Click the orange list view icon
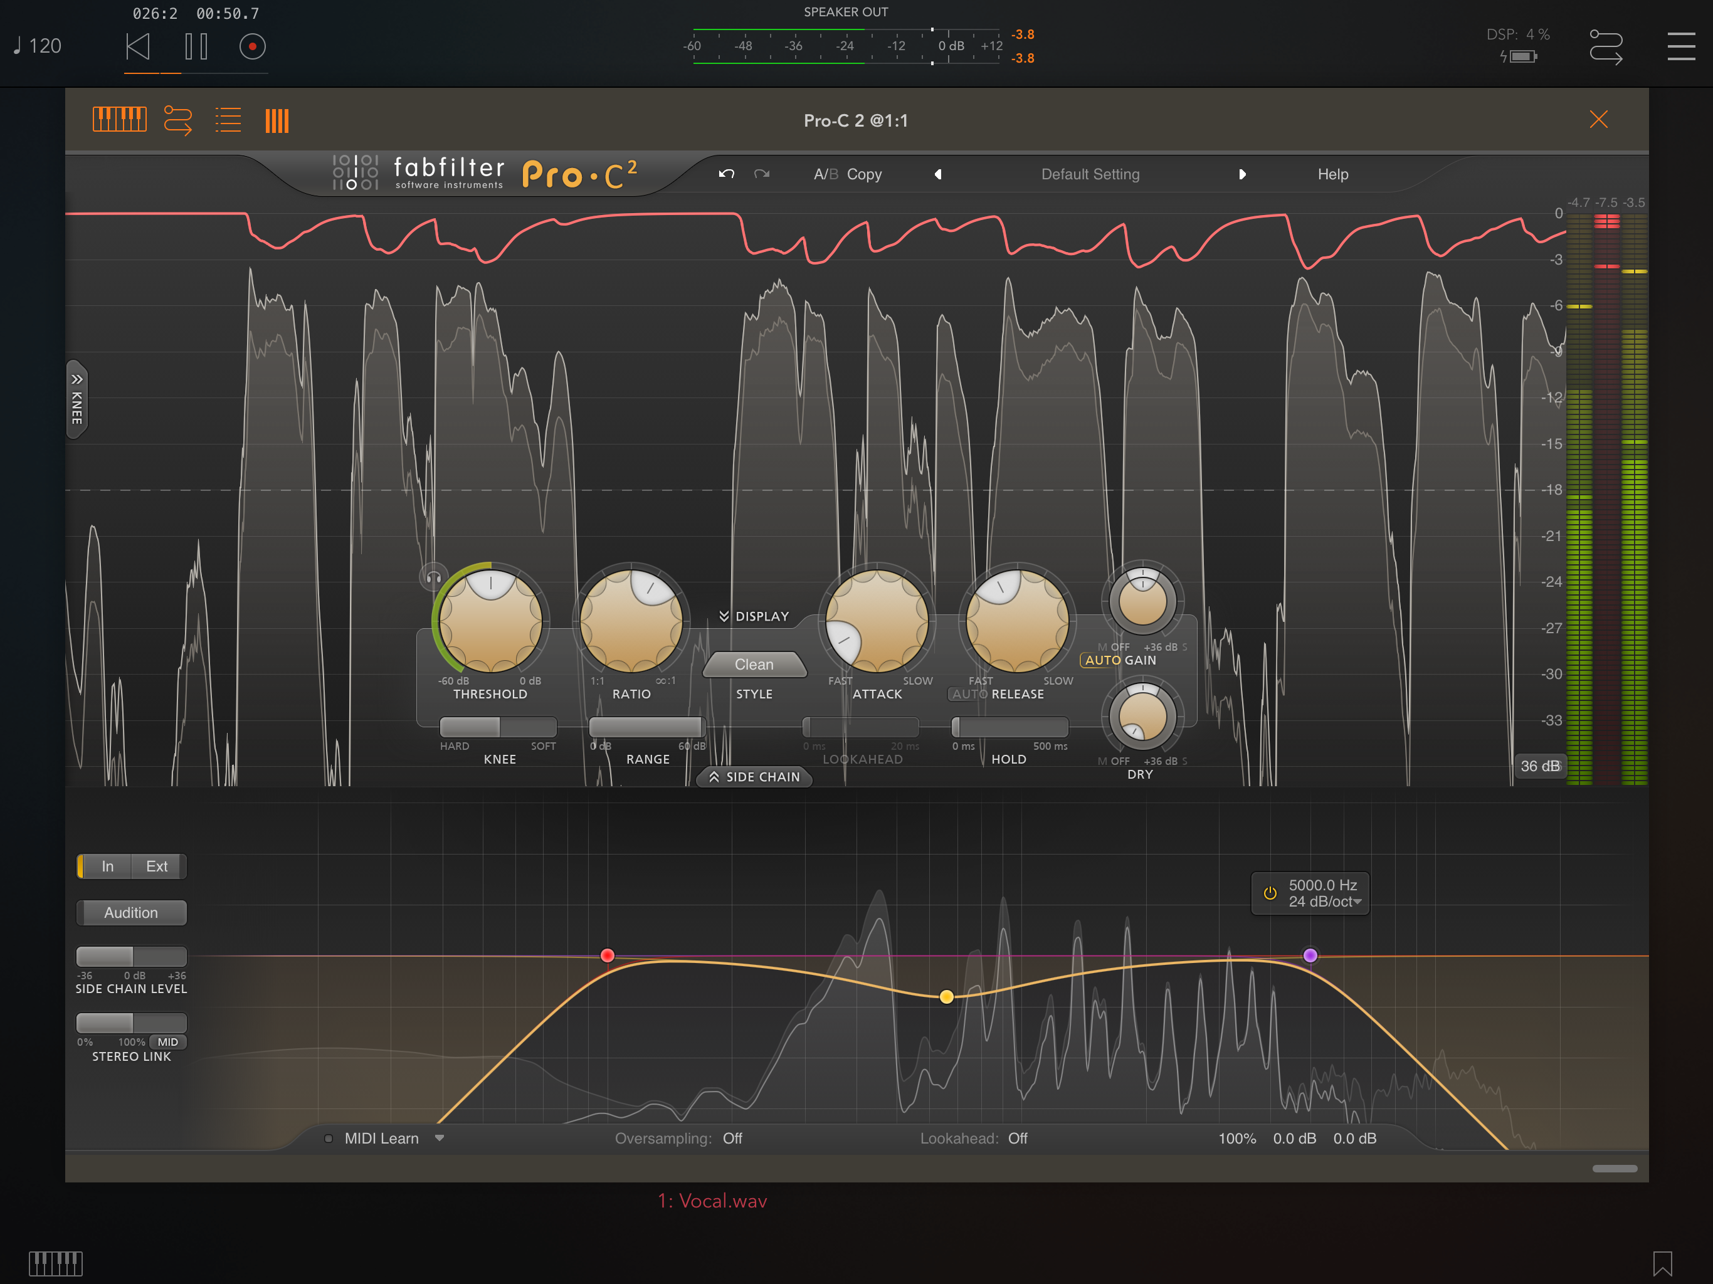Screen dimensions: 1713x1284 pyautogui.click(x=228, y=120)
